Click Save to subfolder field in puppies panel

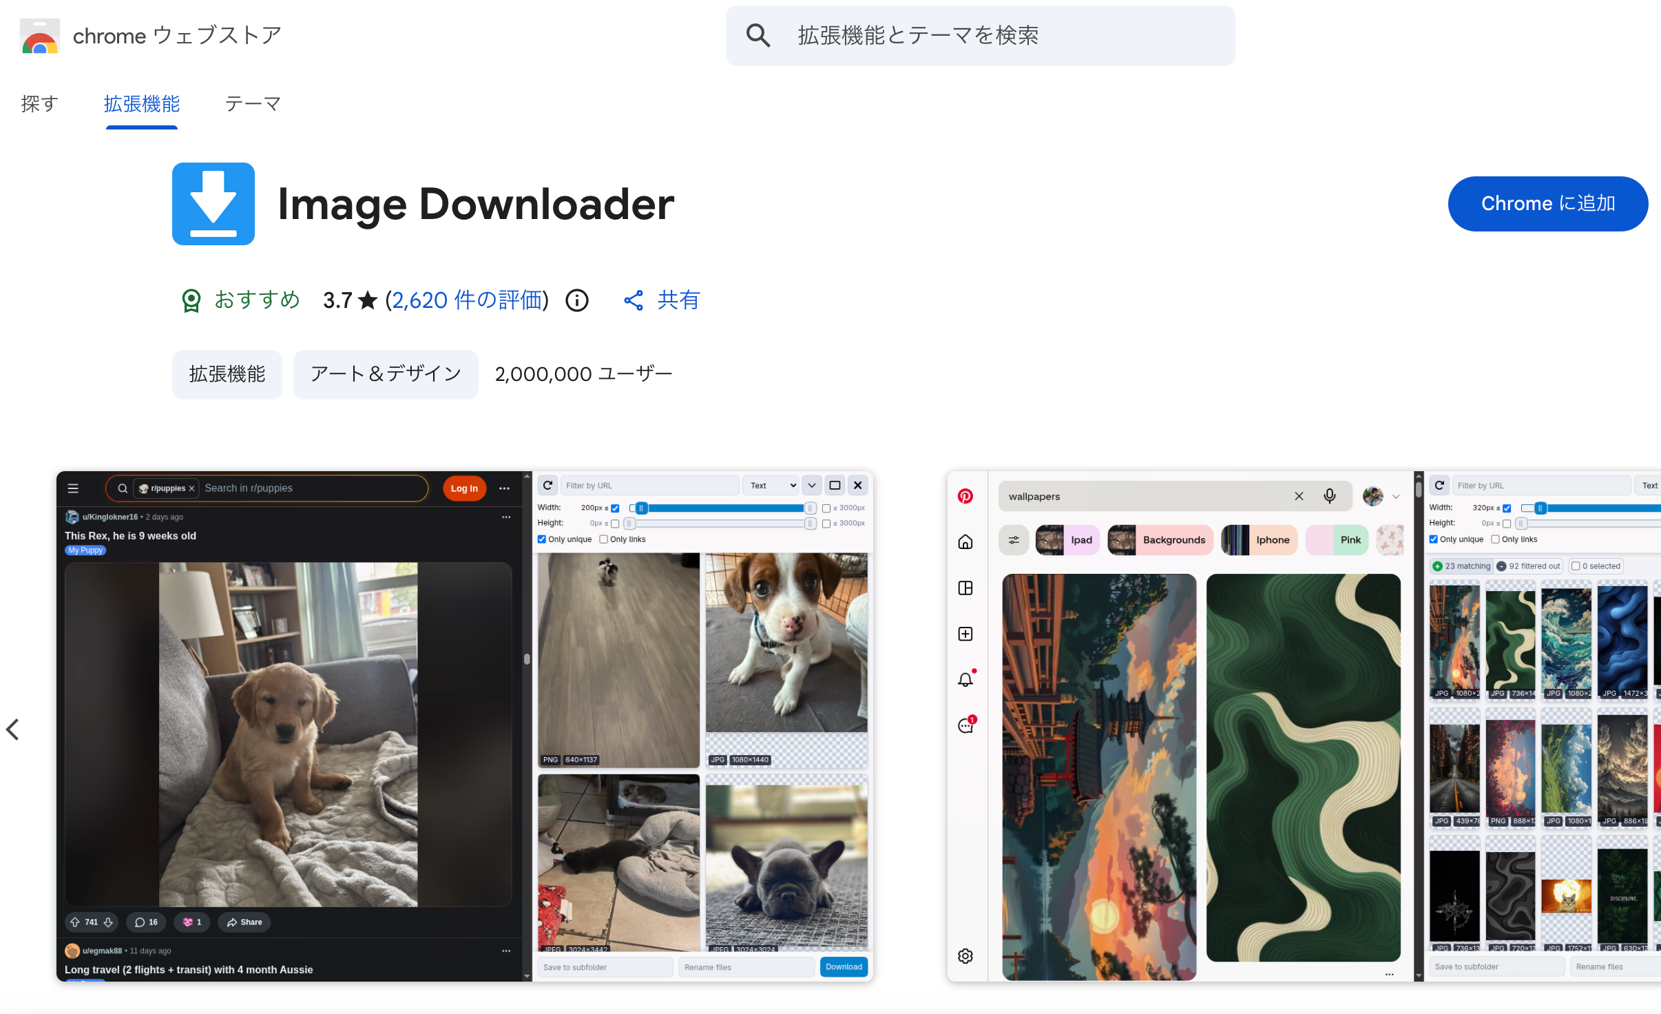(605, 967)
